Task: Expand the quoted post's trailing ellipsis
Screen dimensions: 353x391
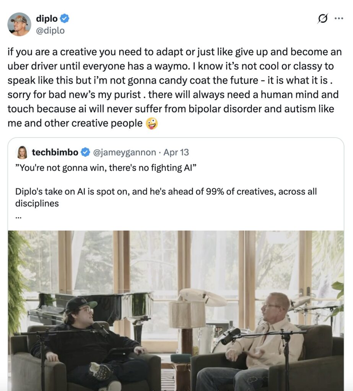Action: [18, 217]
